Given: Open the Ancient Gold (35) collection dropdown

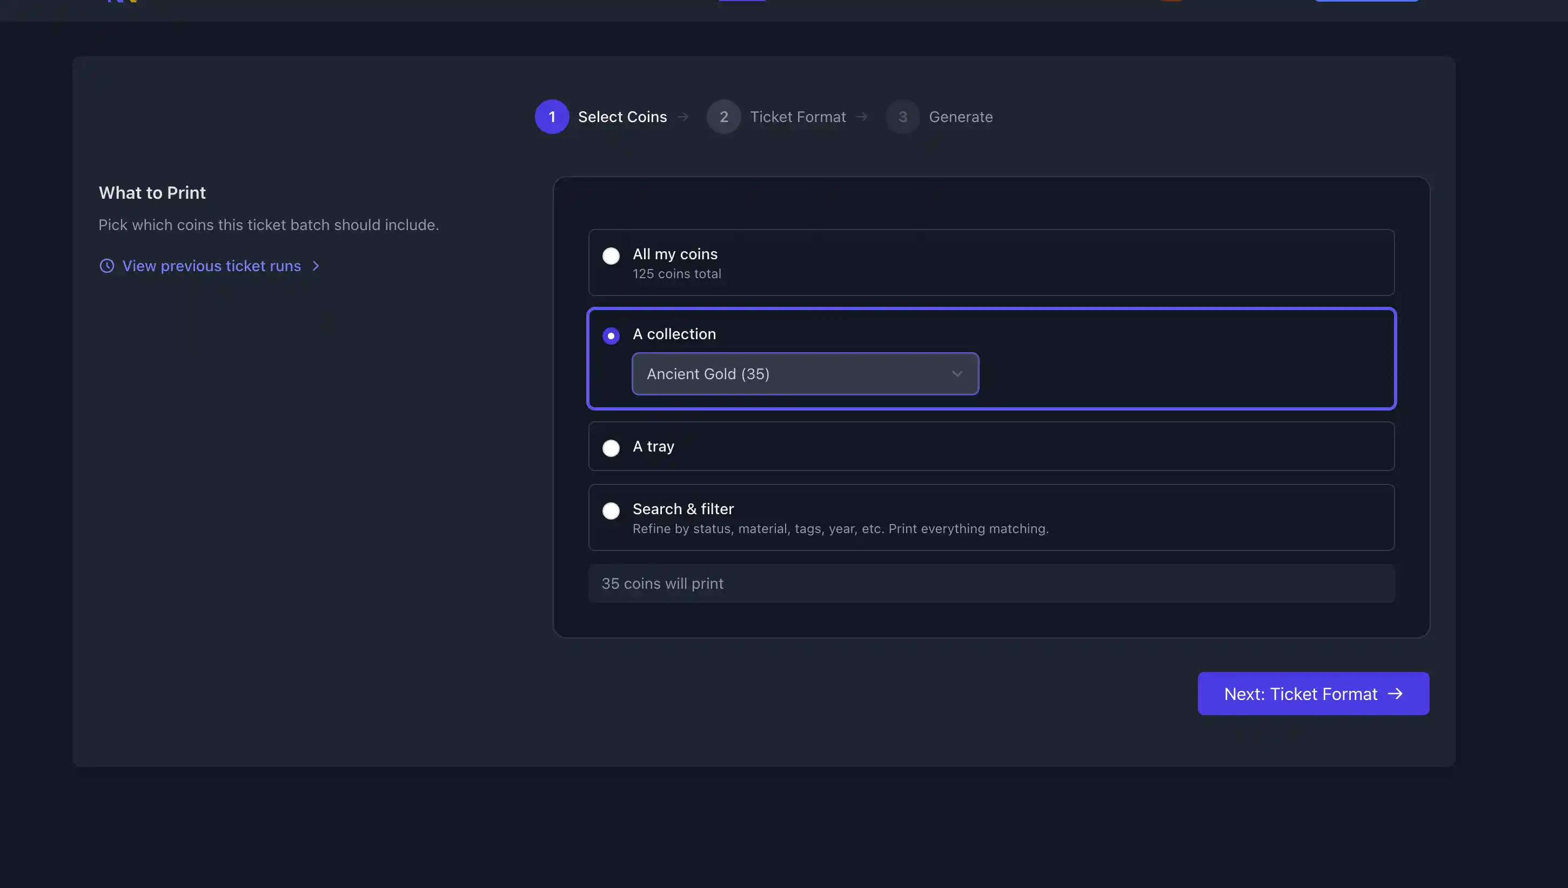Looking at the screenshot, I should coord(805,374).
